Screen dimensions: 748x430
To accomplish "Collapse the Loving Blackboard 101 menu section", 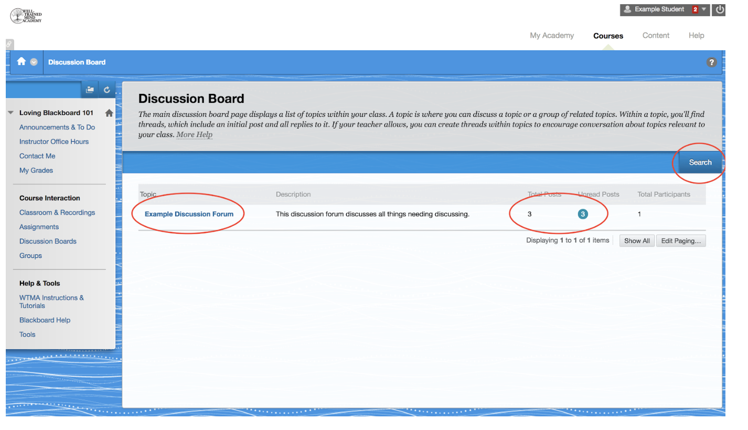I will click(10, 112).
